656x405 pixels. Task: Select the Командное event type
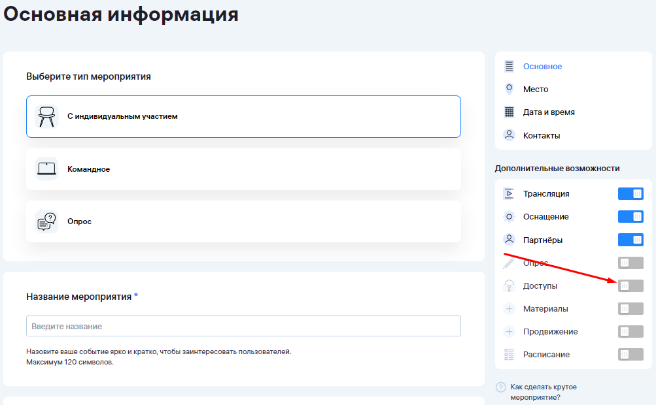tap(243, 169)
